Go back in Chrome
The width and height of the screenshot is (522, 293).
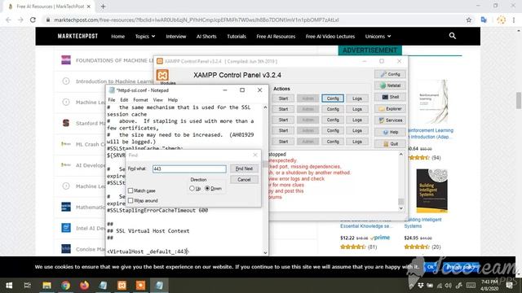pos(8,20)
